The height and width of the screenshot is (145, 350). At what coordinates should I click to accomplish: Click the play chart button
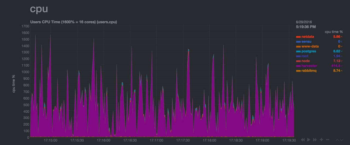coord(309,140)
